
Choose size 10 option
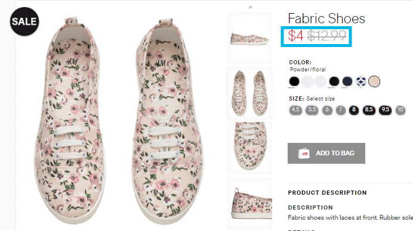400,110
